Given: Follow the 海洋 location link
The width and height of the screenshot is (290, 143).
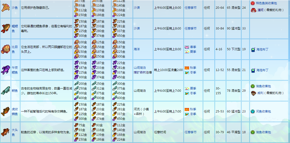Looking at the screenshot, I should [137, 49].
